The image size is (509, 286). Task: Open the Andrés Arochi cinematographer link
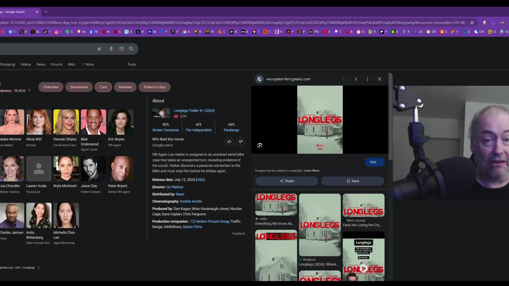coord(191,201)
